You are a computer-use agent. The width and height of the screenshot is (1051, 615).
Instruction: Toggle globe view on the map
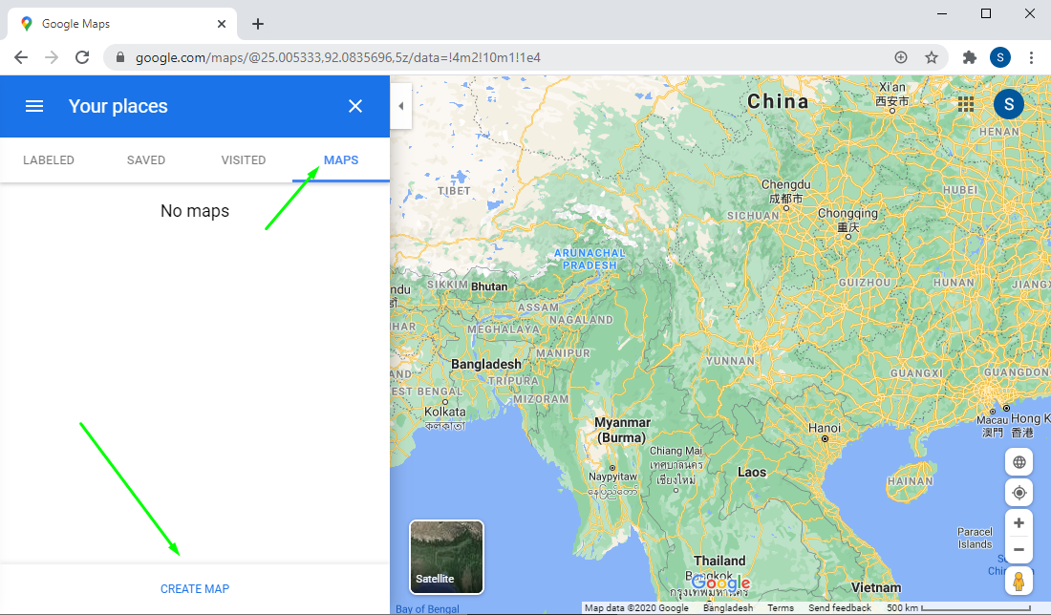click(x=1019, y=462)
